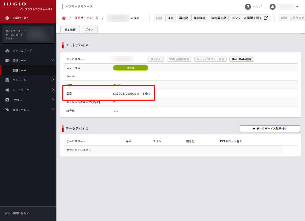This screenshot has width=305, height=221.
Task: Click the SX30GB/CentOS 8 : 64bit value
Action: [131, 94]
